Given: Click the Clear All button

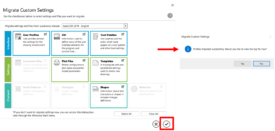Looking at the screenshot, I should coord(153,114).
